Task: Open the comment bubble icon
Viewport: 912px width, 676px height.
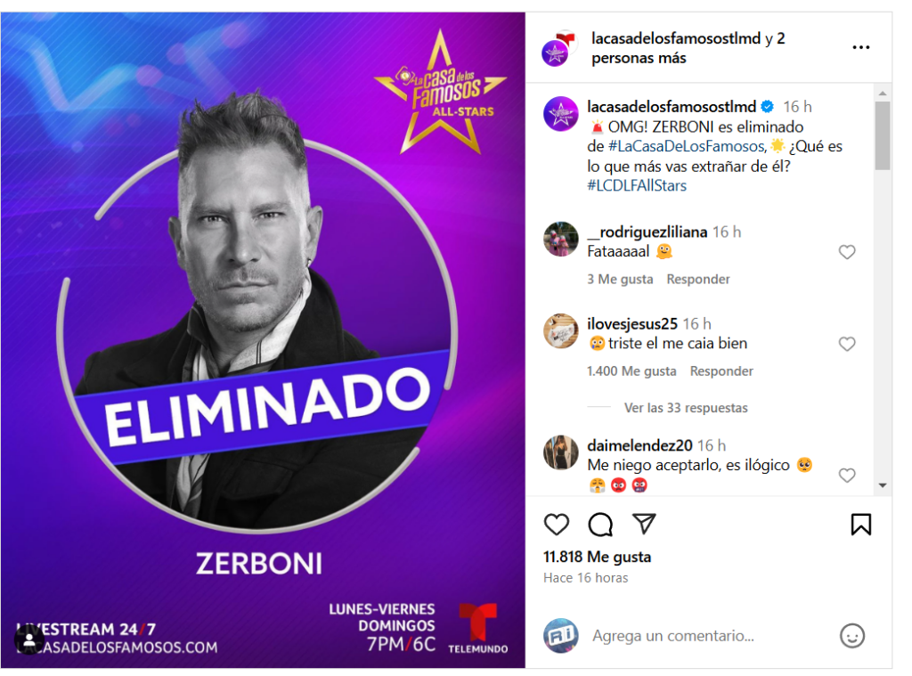Action: (600, 525)
